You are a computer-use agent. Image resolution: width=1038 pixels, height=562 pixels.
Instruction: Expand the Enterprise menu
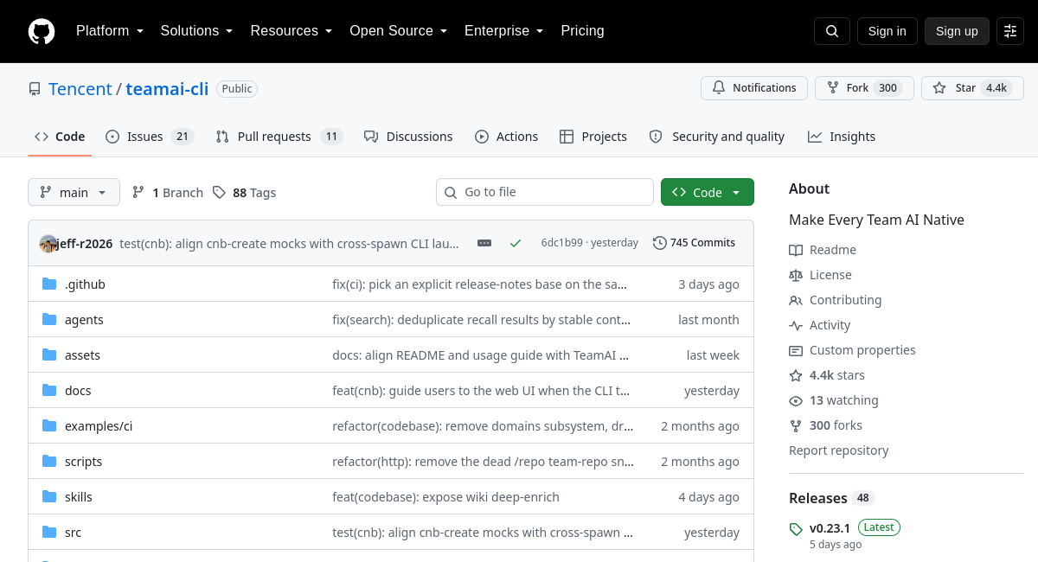[504, 31]
